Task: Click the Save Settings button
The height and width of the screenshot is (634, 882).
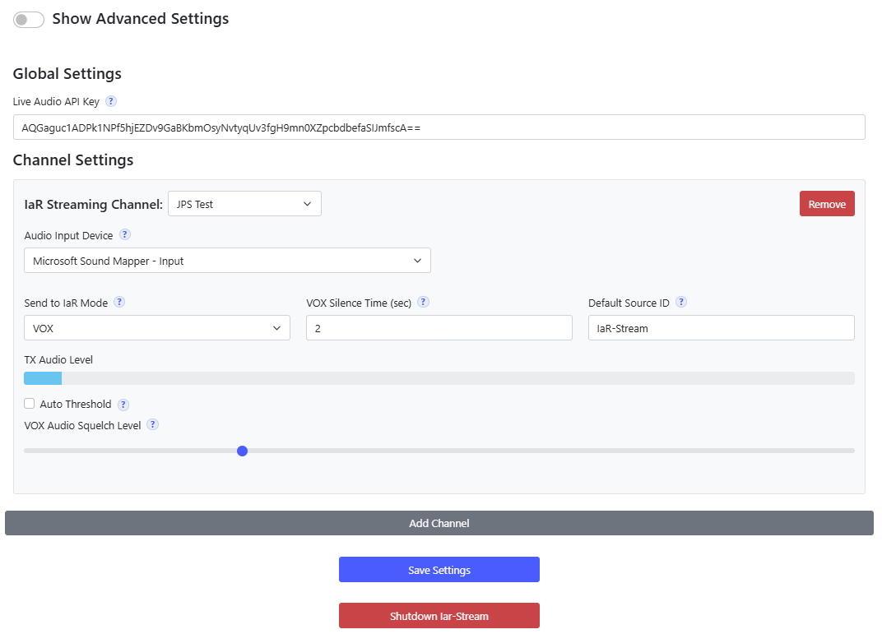Action: click(x=439, y=570)
